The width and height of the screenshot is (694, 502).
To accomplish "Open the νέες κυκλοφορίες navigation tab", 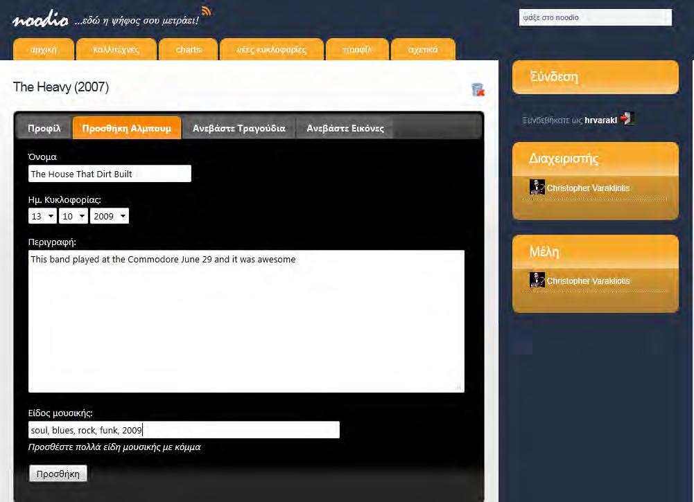I will coord(272,49).
